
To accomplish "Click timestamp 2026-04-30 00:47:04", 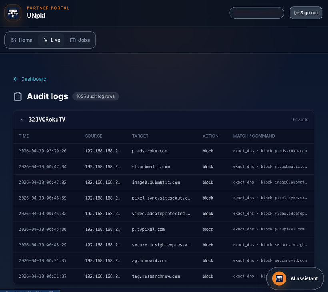I will [43, 167].
